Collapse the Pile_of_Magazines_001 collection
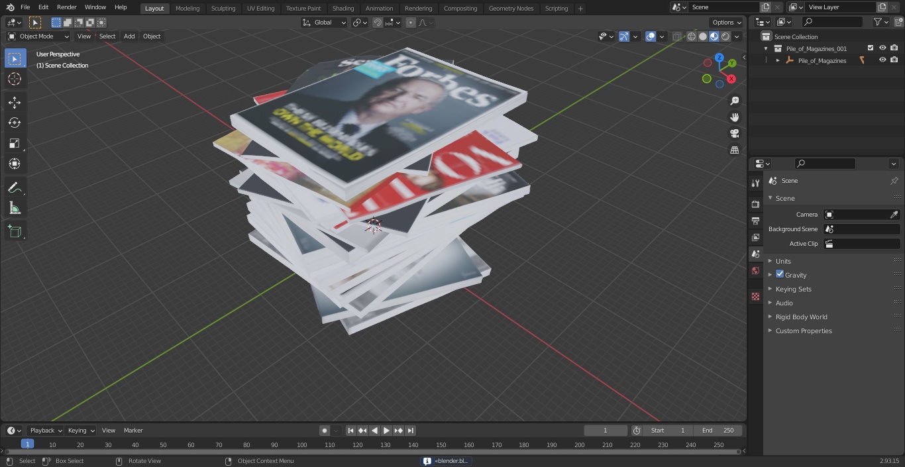Screen dimensions: 905x467 click(x=766, y=48)
